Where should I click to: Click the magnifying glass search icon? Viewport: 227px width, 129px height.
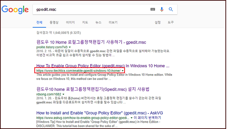click(x=171, y=9)
